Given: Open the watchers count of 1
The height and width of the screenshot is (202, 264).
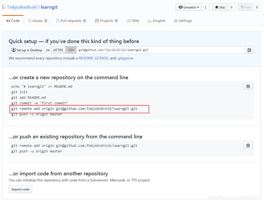Looking at the screenshot, I should 205,7.
